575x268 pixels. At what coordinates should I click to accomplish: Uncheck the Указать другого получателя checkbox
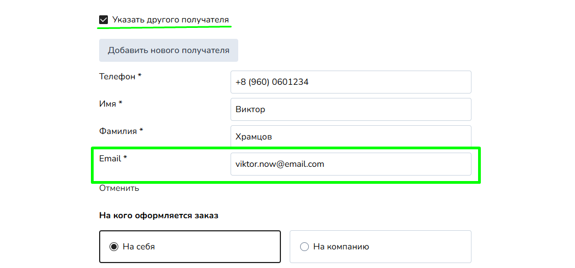point(104,20)
